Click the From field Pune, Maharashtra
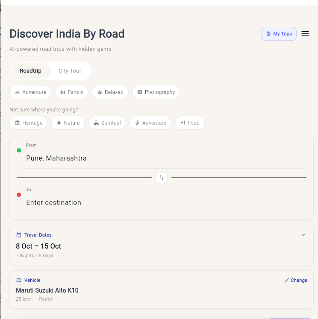This screenshot has height=319, width=318. coord(166,158)
